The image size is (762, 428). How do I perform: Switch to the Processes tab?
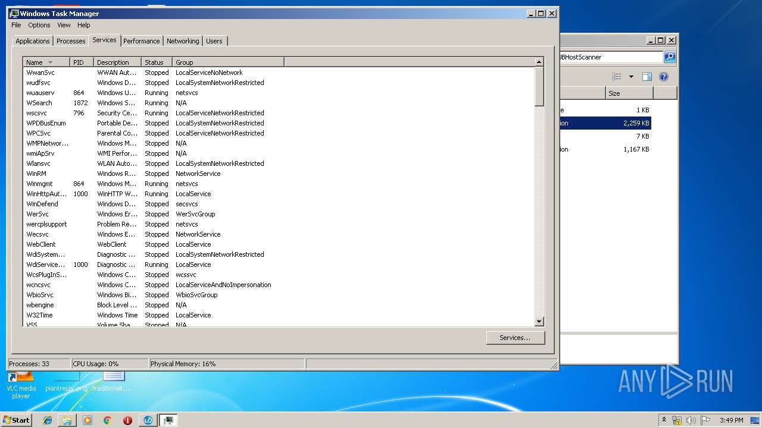coord(71,41)
